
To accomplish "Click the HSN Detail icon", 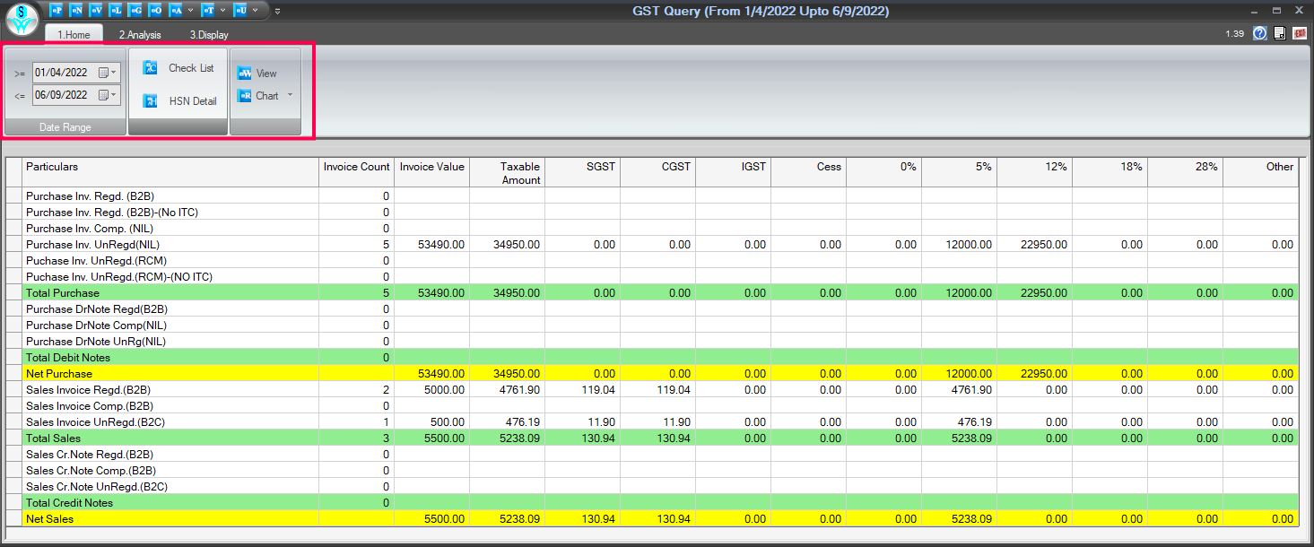I will 151,101.
